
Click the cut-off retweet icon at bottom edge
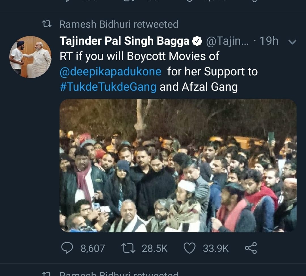click(x=46, y=274)
